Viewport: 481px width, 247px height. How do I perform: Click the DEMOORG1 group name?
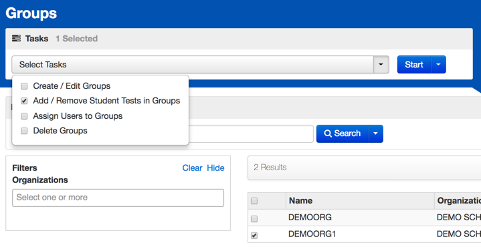point(312,234)
